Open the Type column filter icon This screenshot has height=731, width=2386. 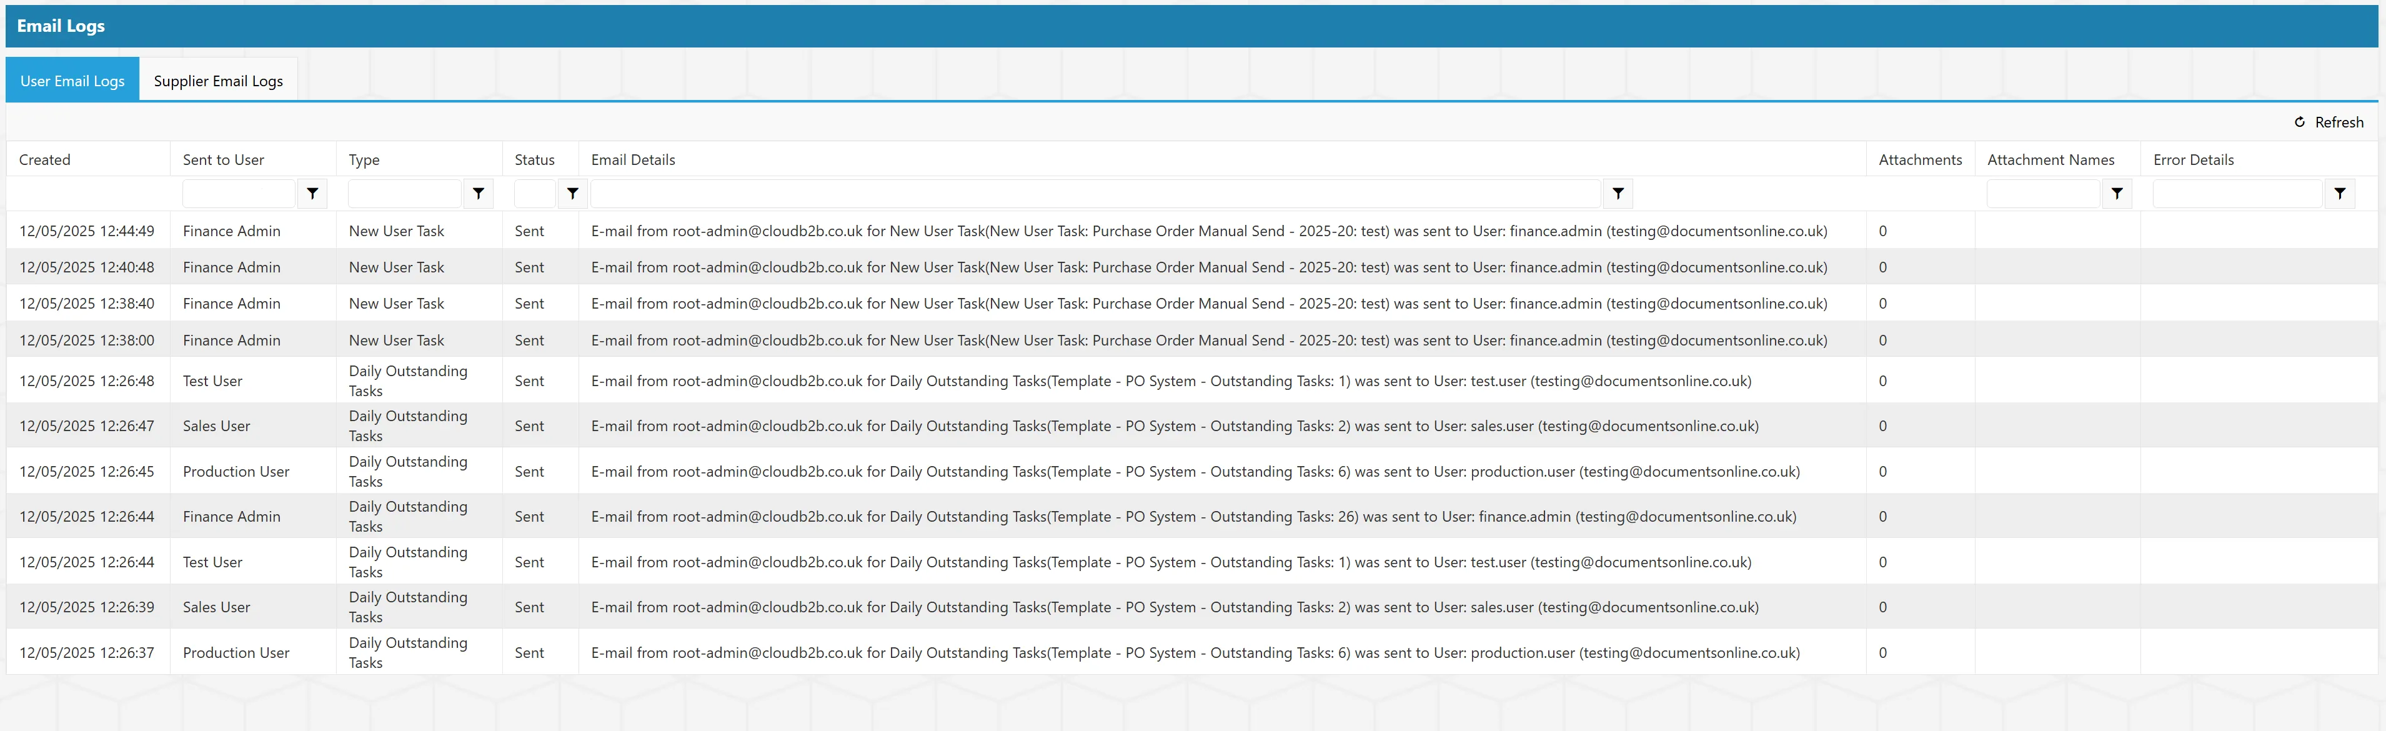[478, 194]
